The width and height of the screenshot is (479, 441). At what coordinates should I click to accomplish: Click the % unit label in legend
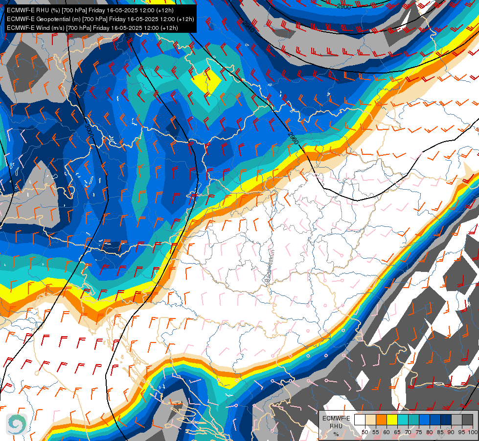click(x=336, y=434)
